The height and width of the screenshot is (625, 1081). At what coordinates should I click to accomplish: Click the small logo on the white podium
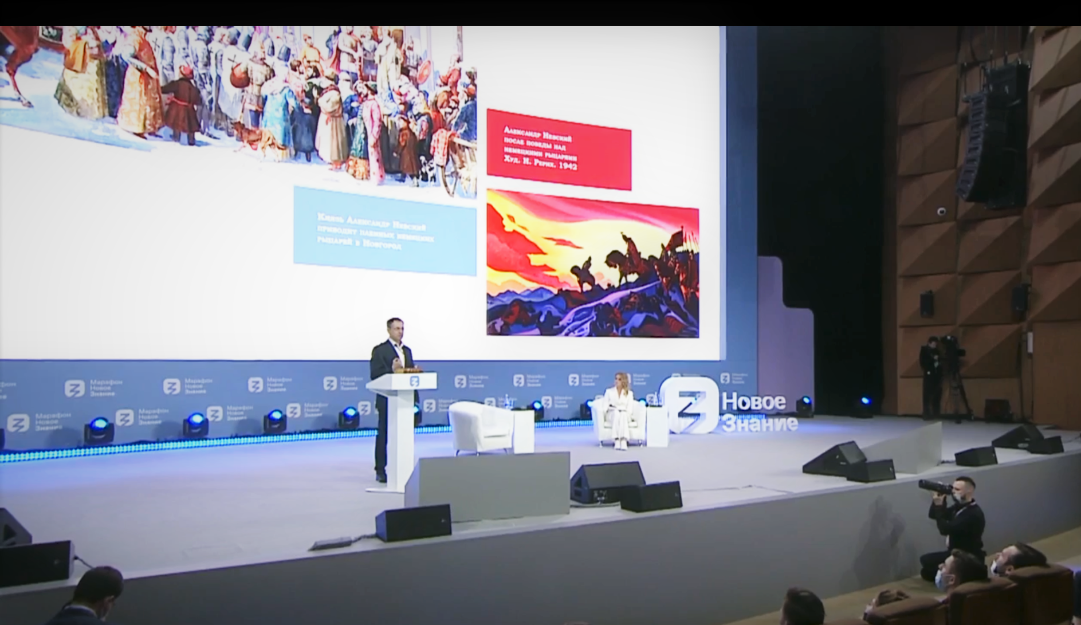point(414,382)
